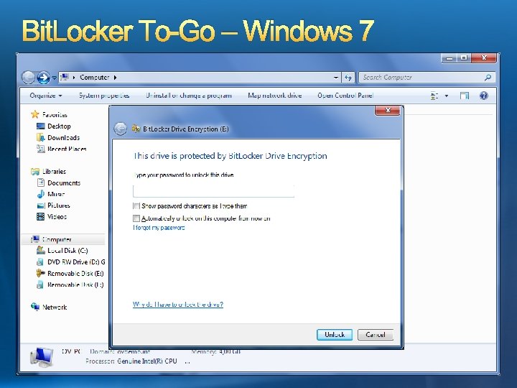This screenshot has height=388, width=517.
Task: Click the Favorites star icon
Action: [35, 114]
